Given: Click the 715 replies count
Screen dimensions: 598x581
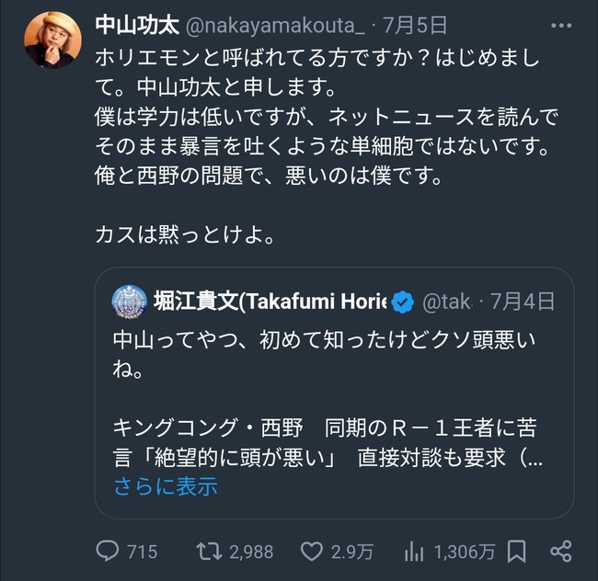Looking at the screenshot, I should pos(142,552).
